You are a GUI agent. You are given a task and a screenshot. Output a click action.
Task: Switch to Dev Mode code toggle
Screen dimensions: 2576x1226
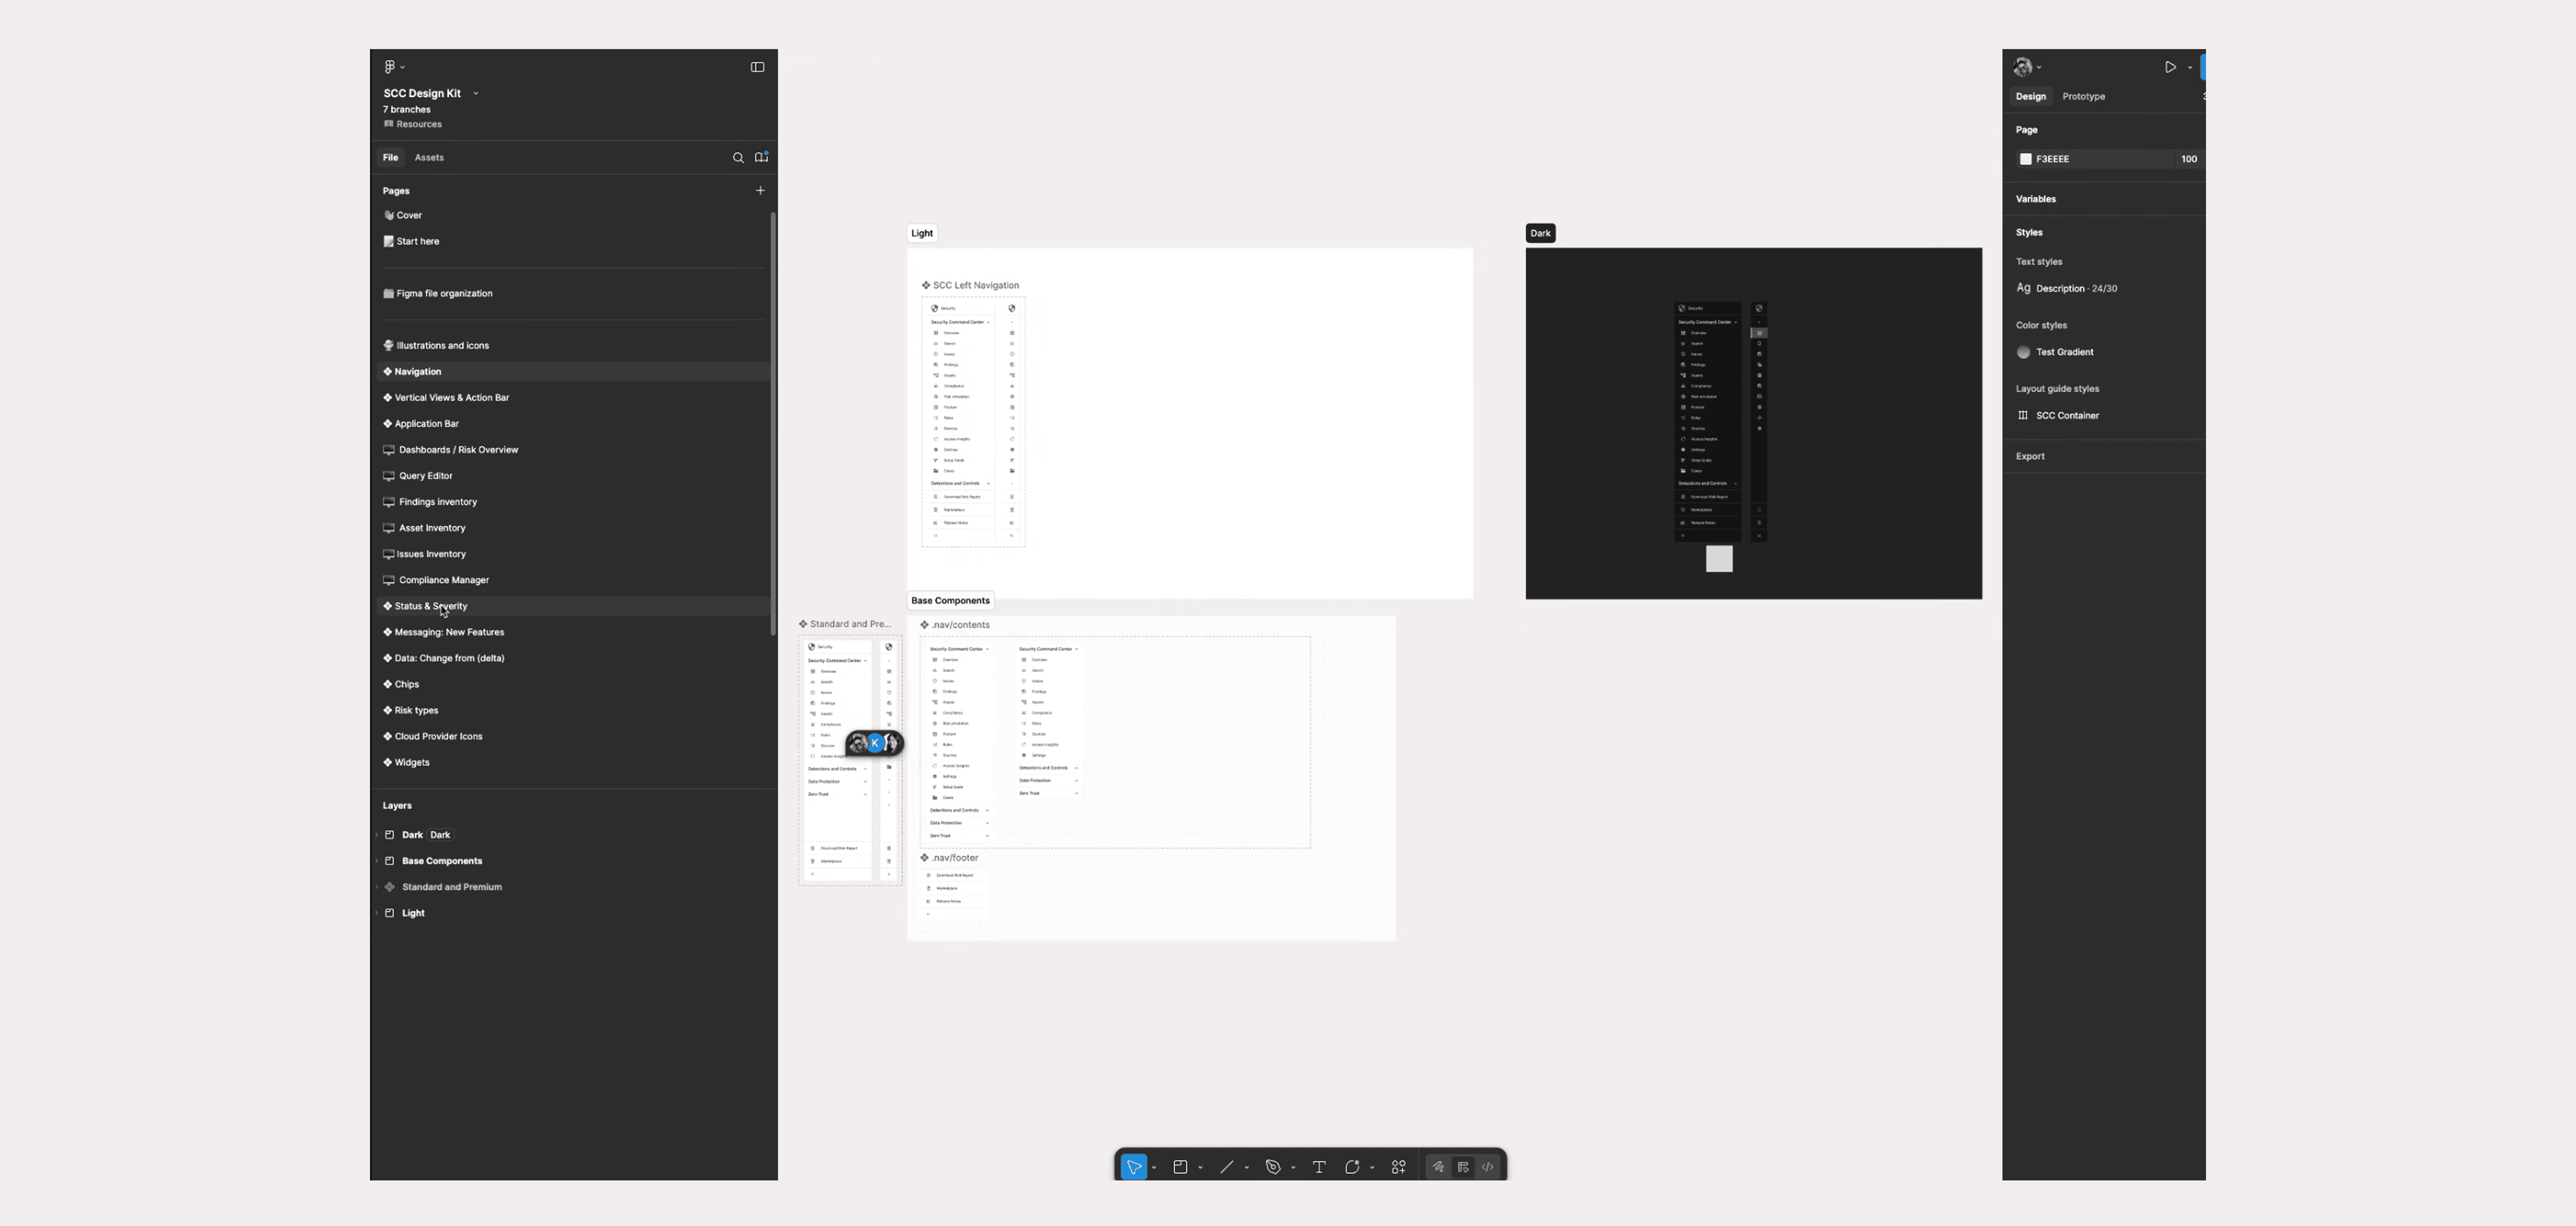1488,1167
